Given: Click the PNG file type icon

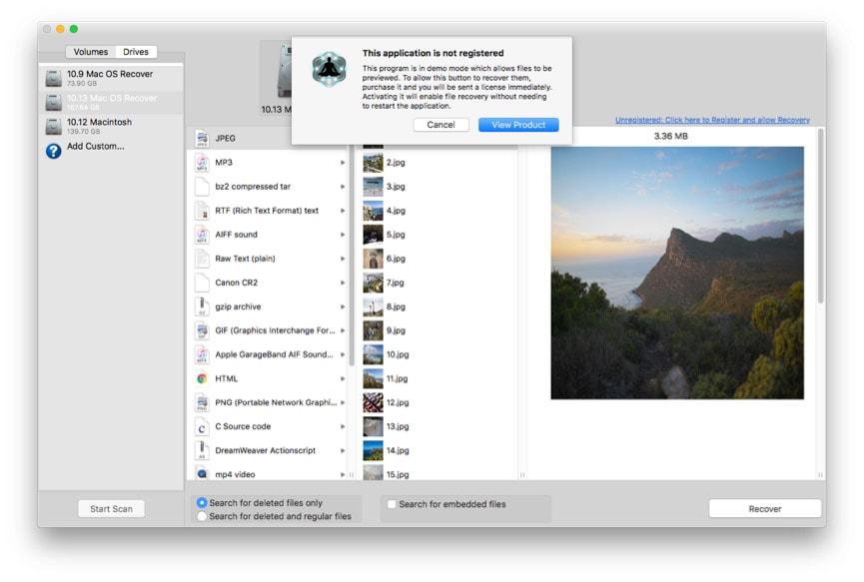Looking at the screenshot, I should tap(202, 403).
